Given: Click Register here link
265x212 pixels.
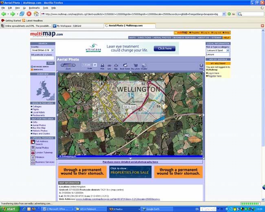Looking at the screenshot, I should 215,76.
